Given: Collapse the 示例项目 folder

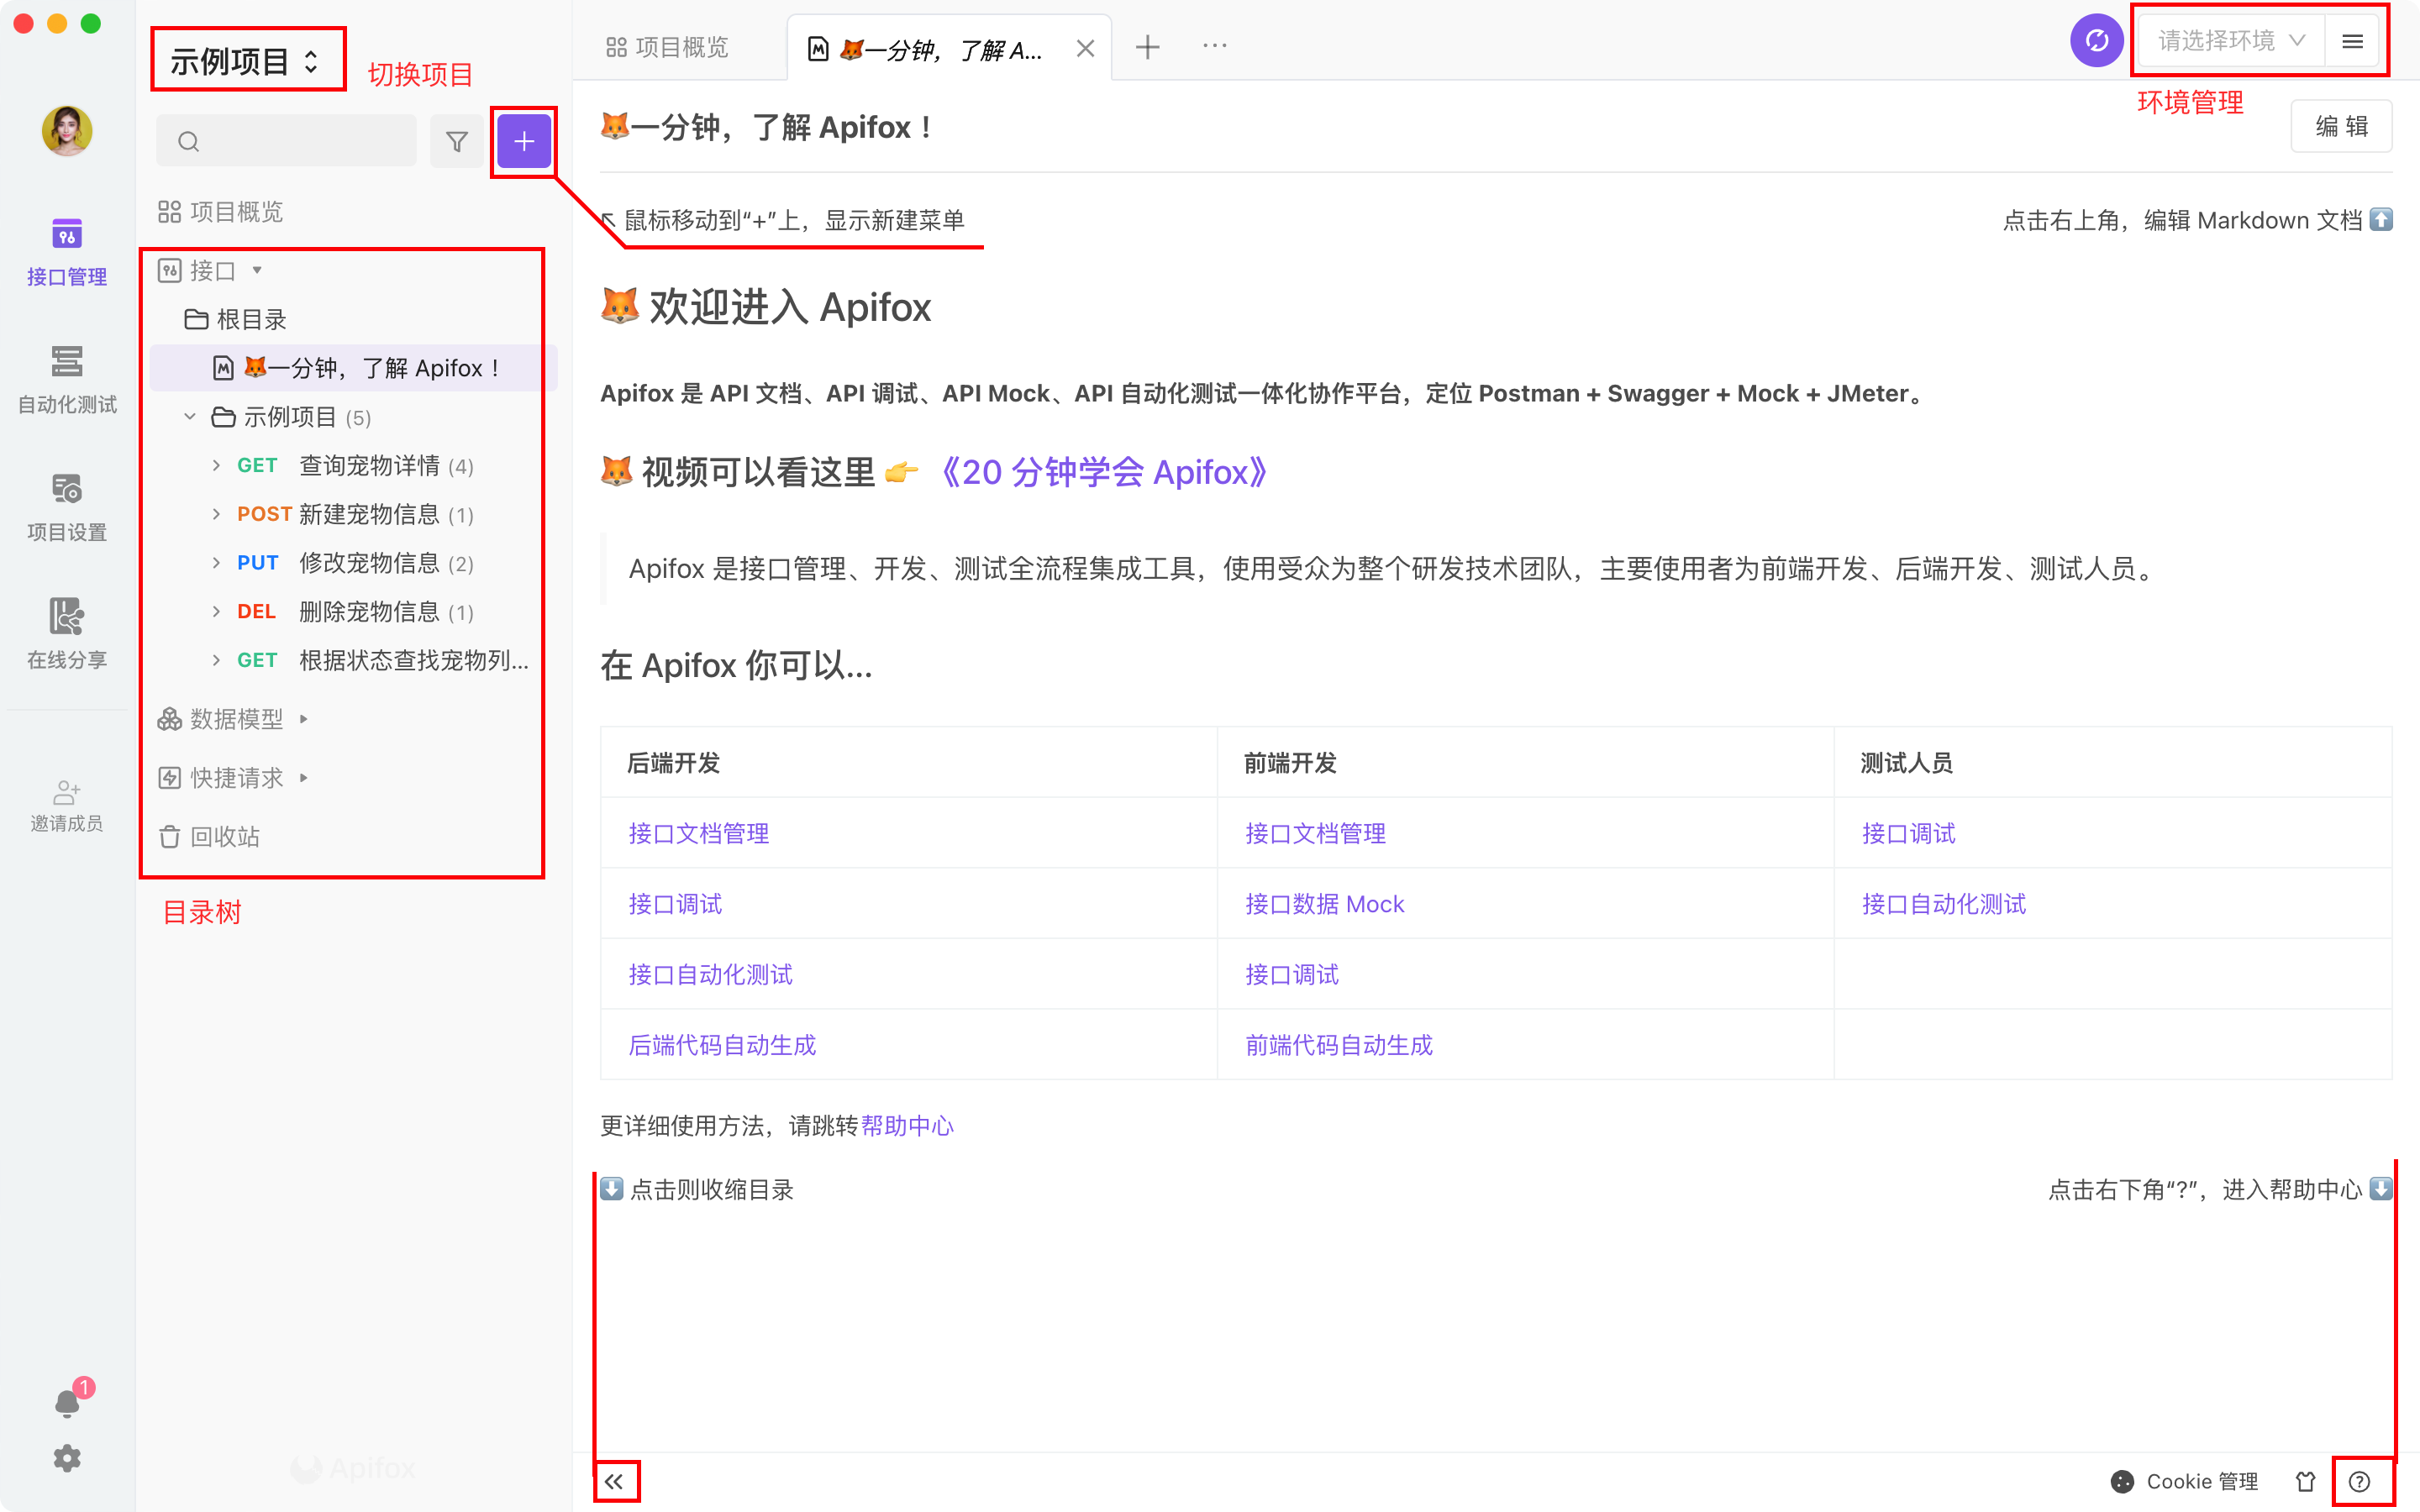Looking at the screenshot, I should [190, 417].
